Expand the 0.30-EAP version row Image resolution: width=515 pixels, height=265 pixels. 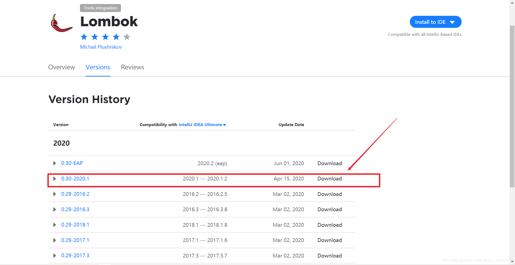(x=55, y=163)
